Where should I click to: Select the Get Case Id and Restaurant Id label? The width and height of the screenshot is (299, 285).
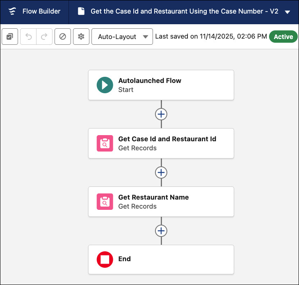(x=167, y=139)
